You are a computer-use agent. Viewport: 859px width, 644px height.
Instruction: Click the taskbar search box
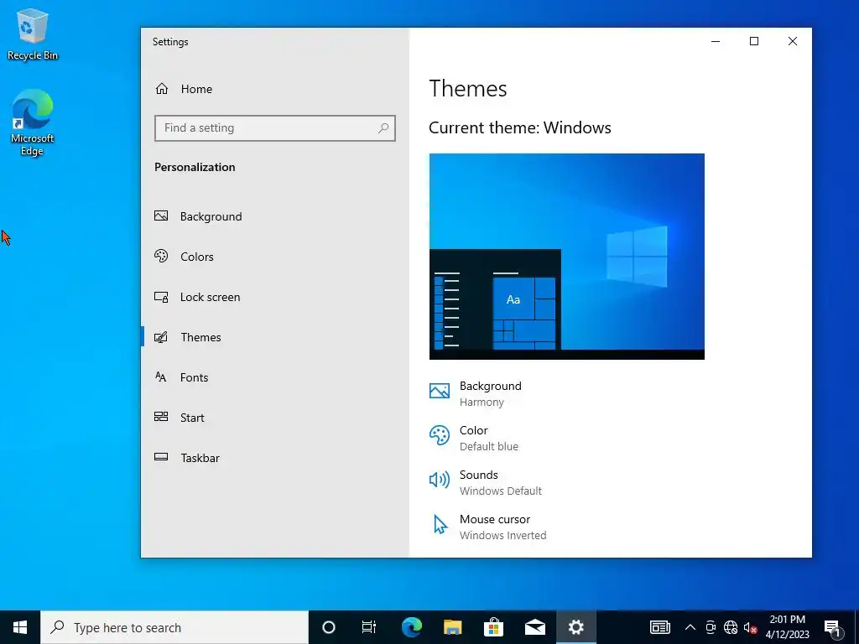pyautogui.click(x=174, y=627)
